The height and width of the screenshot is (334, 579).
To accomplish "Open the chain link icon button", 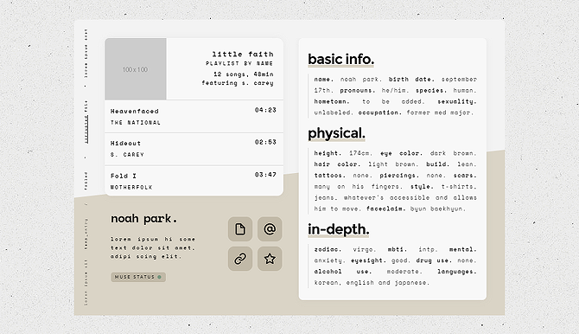I will tap(240, 259).
